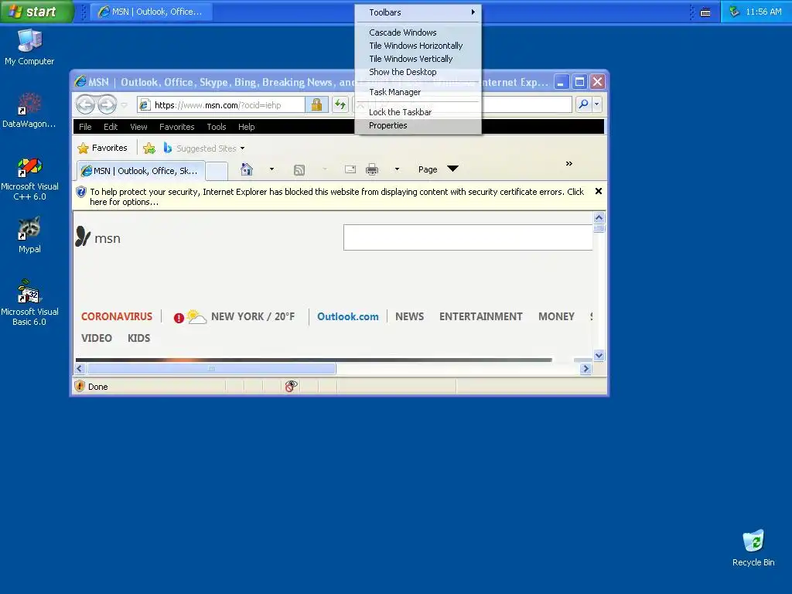Select the Recycle Bin icon
The height and width of the screenshot is (594, 792).
tap(753, 548)
